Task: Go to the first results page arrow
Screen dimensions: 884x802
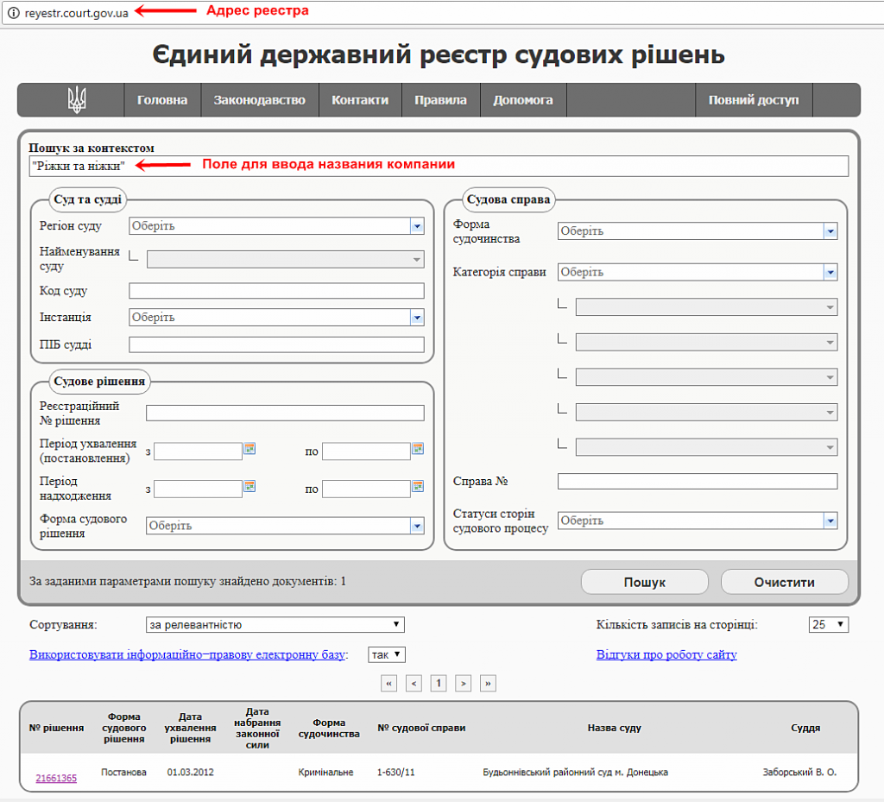Action: (388, 683)
